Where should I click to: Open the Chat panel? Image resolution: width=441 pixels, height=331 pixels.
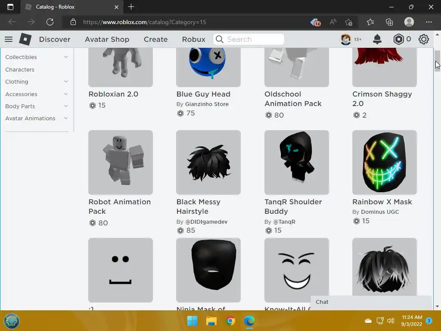371,302
